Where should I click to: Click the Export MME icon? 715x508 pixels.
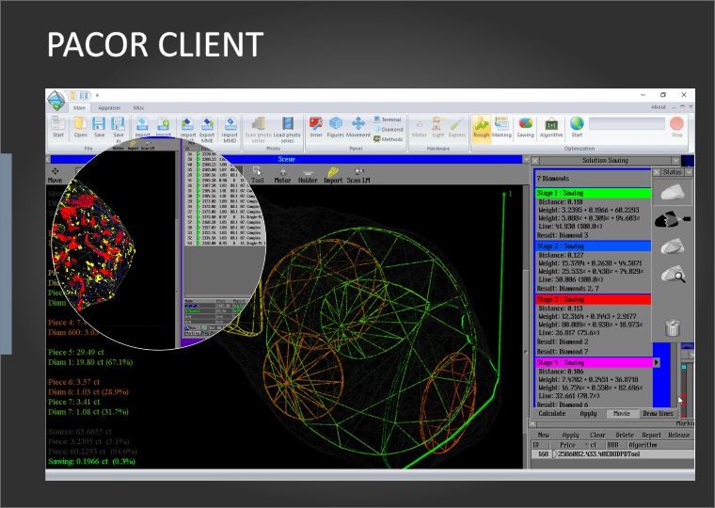pyautogui.click(x=207, y=130)
